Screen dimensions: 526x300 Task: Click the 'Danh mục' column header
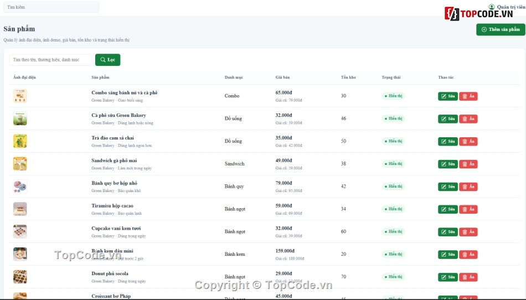tap(234, 77)
